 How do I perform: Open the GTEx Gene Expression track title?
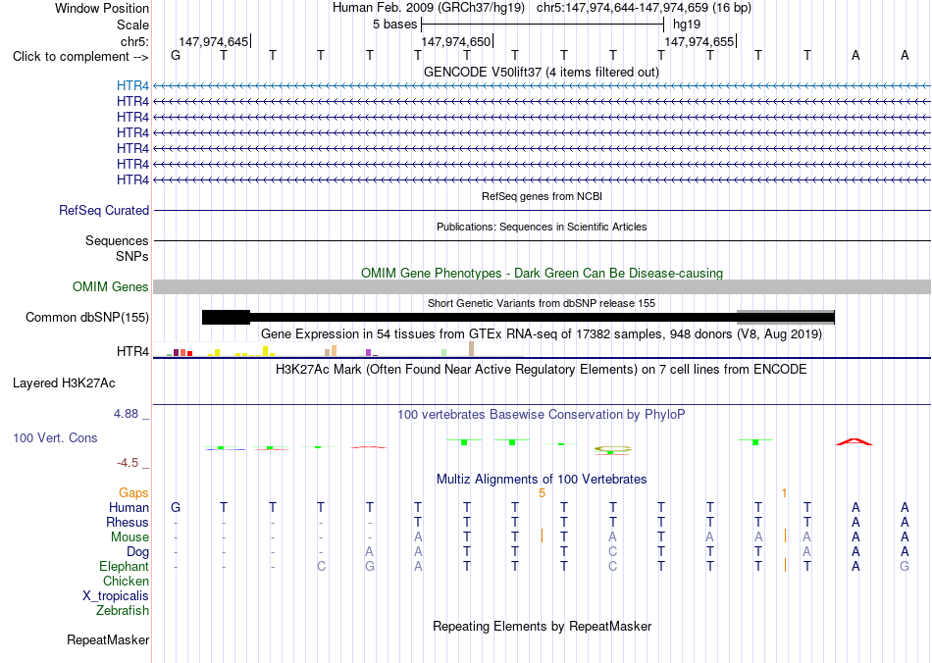[542, 333]
